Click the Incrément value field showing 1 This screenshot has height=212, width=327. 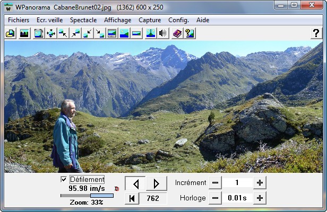click(x=237, y=183)
